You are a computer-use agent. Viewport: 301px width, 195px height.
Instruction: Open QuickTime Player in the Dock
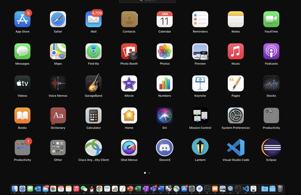230,189
